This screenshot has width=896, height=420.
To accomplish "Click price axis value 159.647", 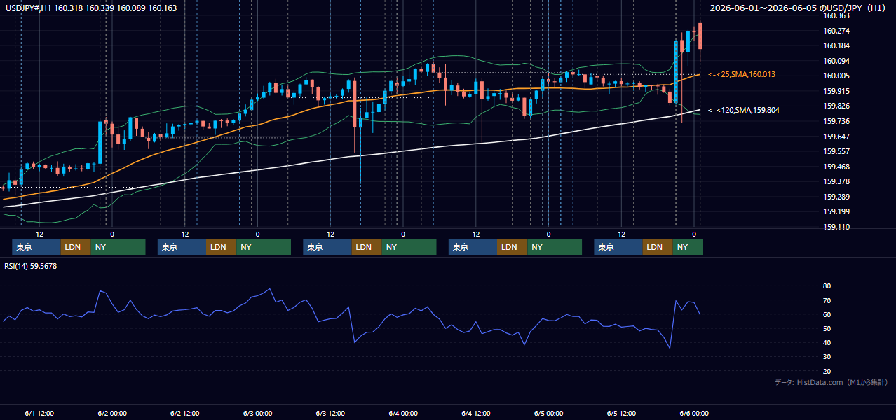I will 836,136.
